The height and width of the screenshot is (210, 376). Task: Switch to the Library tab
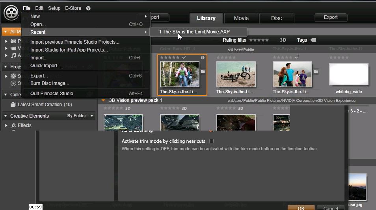click(x=206, y=18)
